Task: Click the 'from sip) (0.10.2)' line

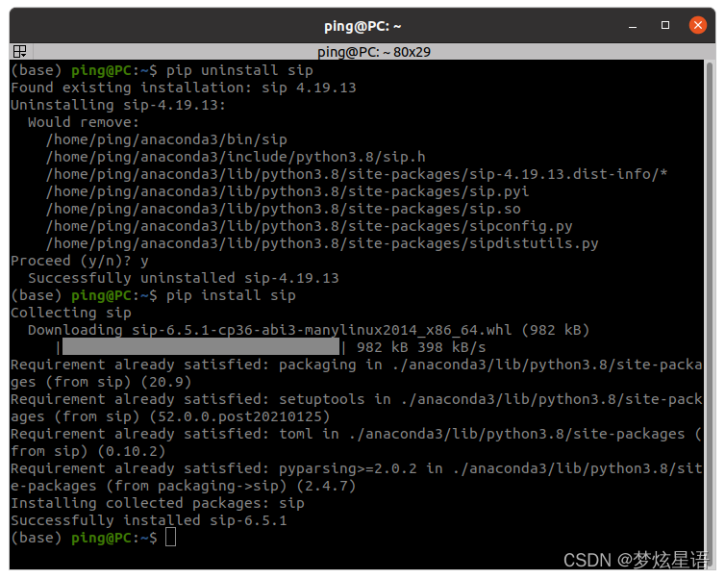Action: click(88, 451)
